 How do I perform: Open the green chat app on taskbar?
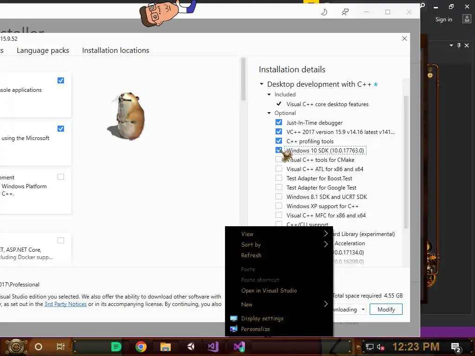click(x=116, y=347)
